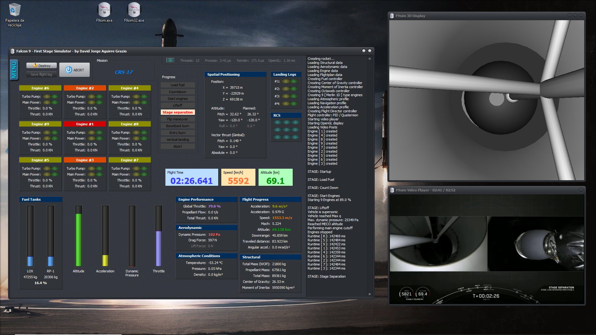This screenshot has height=335, width=596.
Task: Click the Global Throttle value 79.0 %
Action: pos(214,206)
